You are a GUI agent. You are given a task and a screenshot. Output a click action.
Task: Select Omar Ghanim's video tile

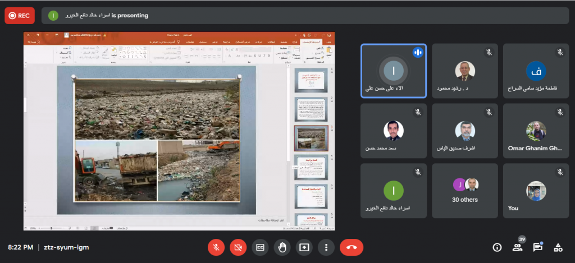536,135
